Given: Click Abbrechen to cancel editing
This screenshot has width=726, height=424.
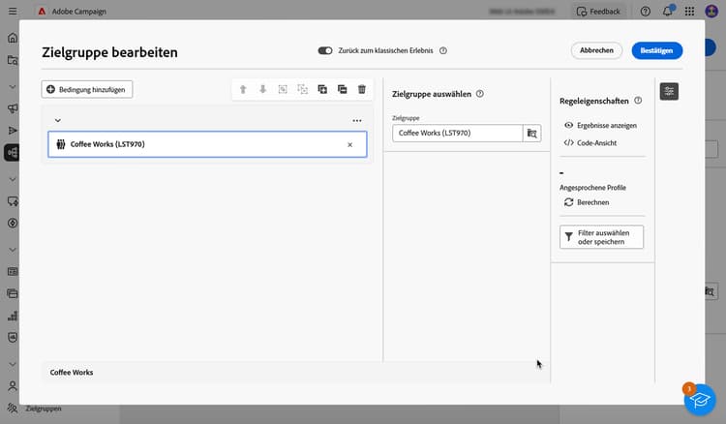Looking at the screenshot, I should [596, 50].
